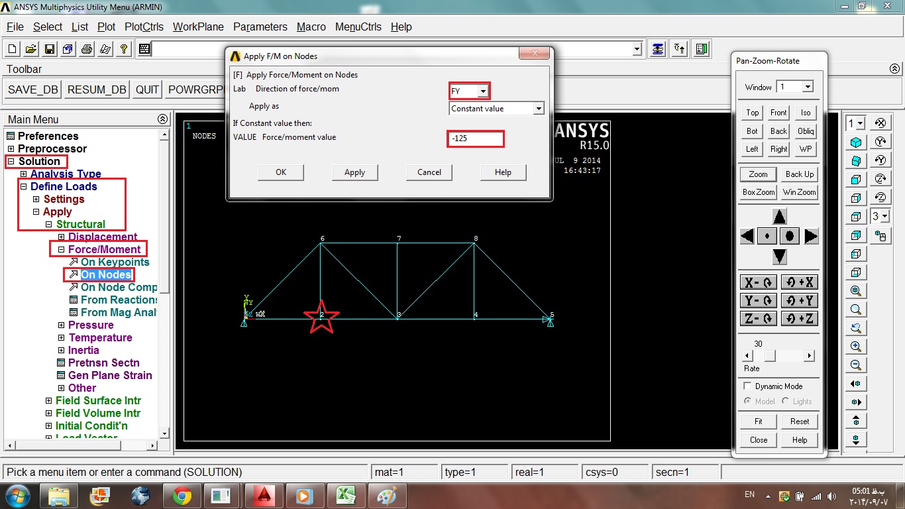Click the zoom in plus magnifier icon

pos(856,347)
